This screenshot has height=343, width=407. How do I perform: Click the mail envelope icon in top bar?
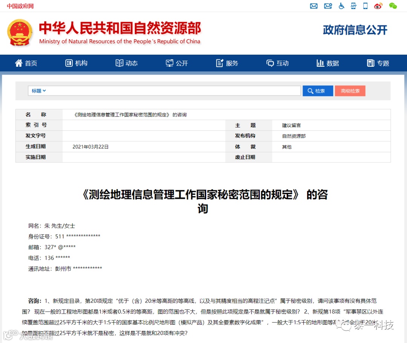(314, 6)
